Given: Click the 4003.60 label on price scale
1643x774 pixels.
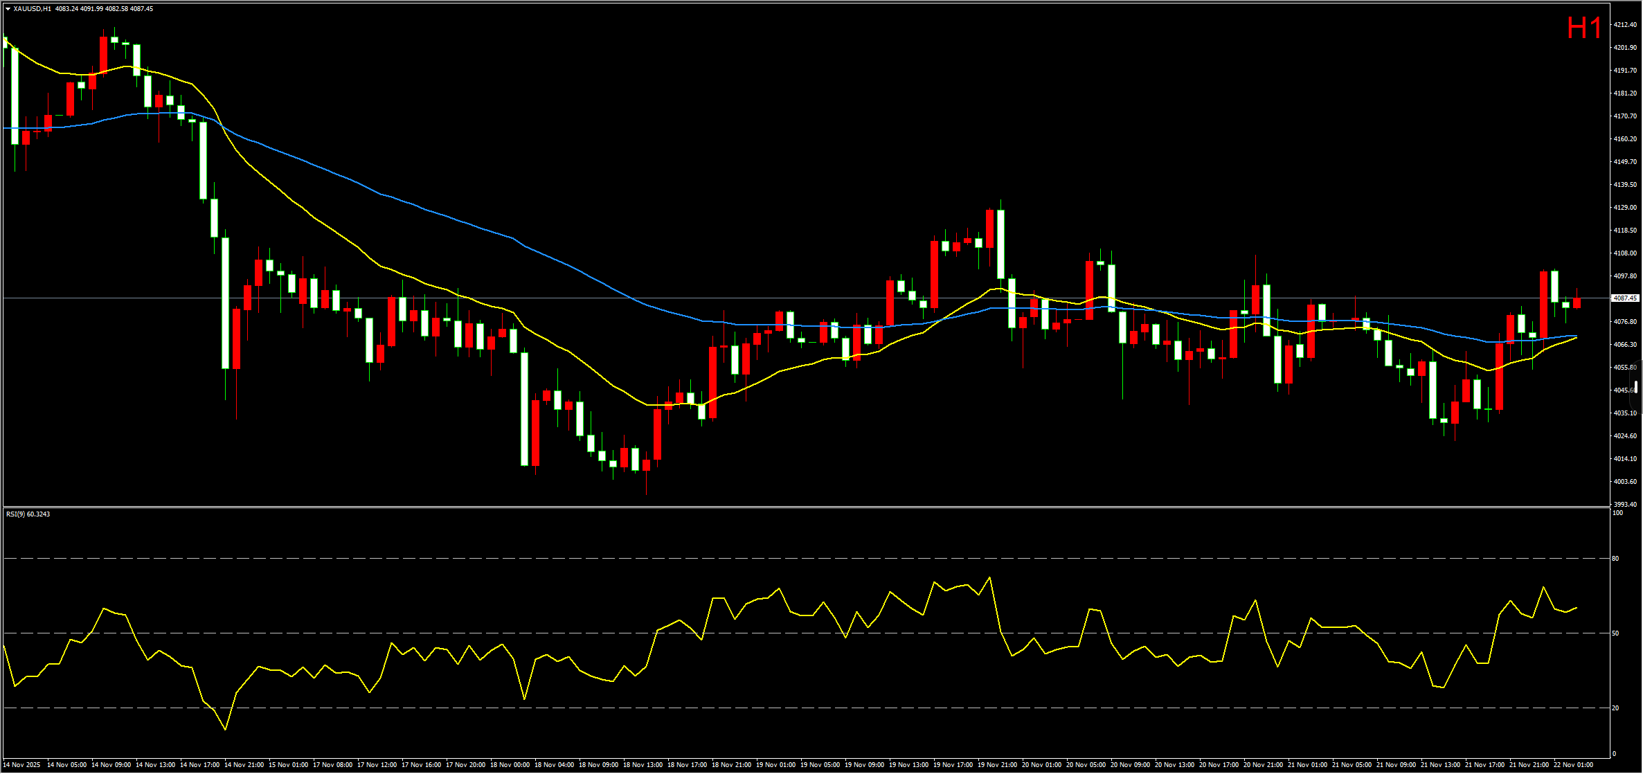Looking at the screenshot, I should (x=1624, y=482).
